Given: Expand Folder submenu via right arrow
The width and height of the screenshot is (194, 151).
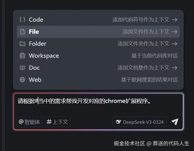Looking at the screenshot, I should 175,44.
